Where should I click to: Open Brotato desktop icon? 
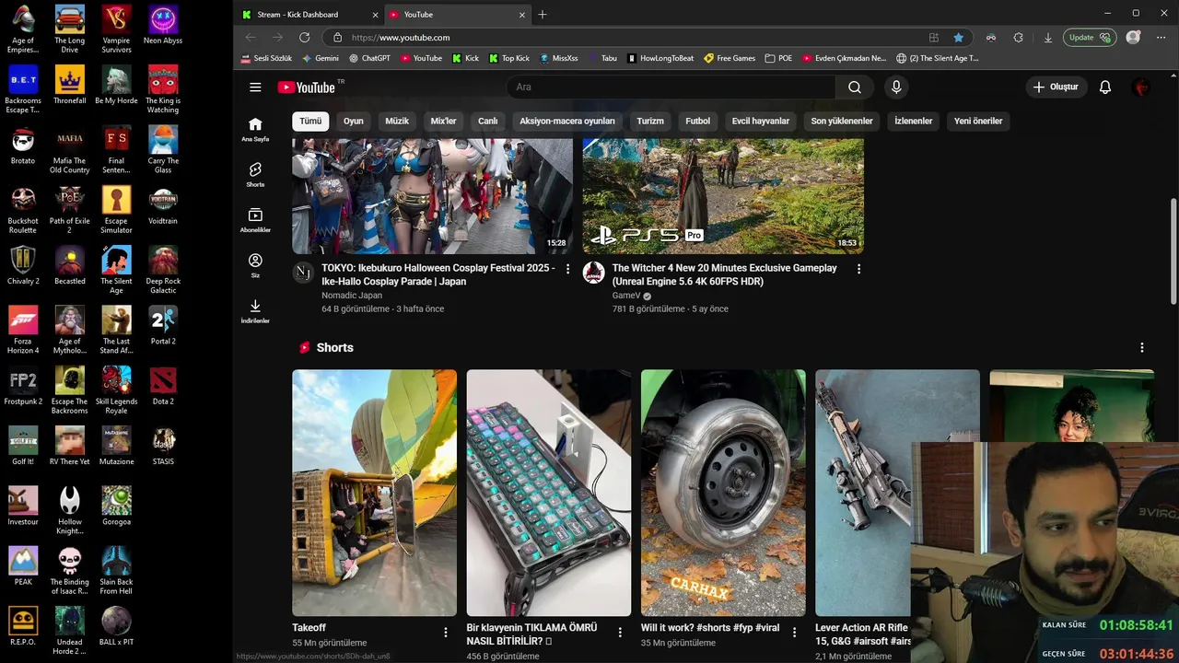point(23,145)
